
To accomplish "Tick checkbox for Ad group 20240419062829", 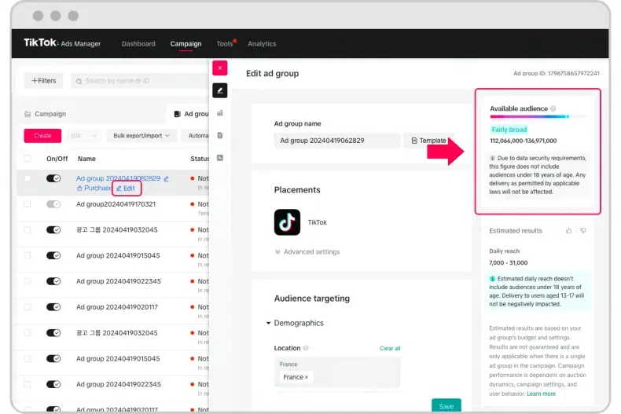I will pyautogui.click(x=28, y=178).
